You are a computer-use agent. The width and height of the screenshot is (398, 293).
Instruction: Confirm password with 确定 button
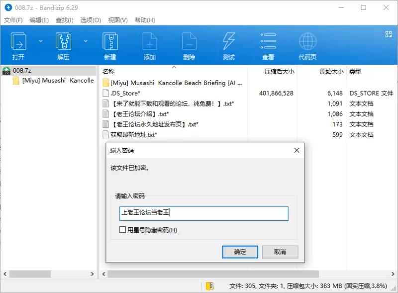[240, 252]
